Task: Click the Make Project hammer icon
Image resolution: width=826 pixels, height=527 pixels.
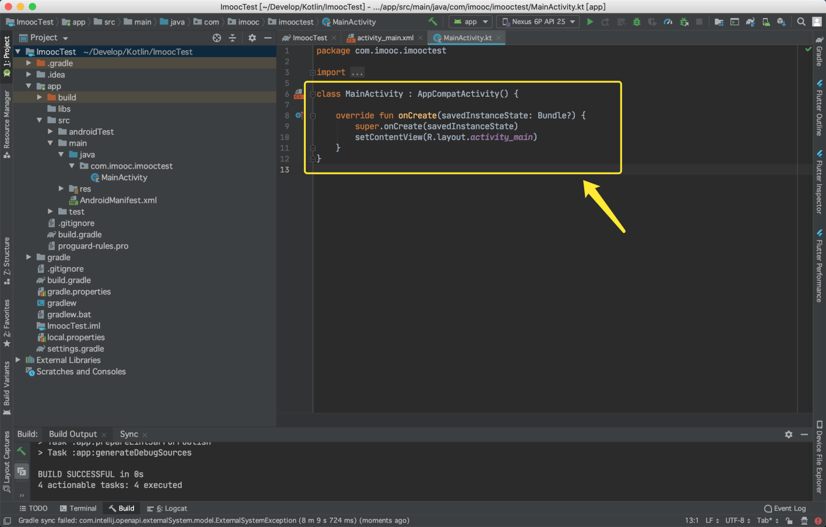Action: [x=433, y=22]
